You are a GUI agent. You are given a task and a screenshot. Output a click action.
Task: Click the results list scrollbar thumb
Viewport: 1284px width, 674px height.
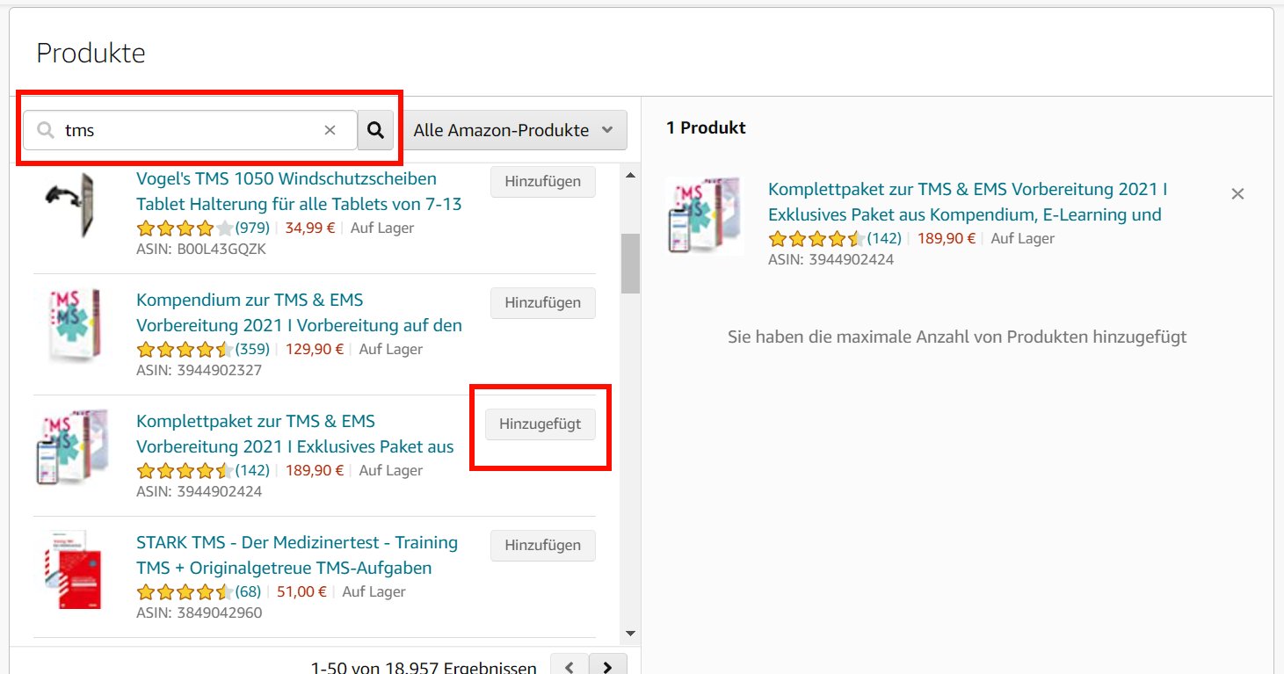[x=630, y=263]
